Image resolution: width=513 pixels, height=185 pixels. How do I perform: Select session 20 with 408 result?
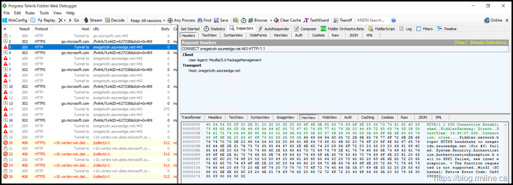click(89, 143)
